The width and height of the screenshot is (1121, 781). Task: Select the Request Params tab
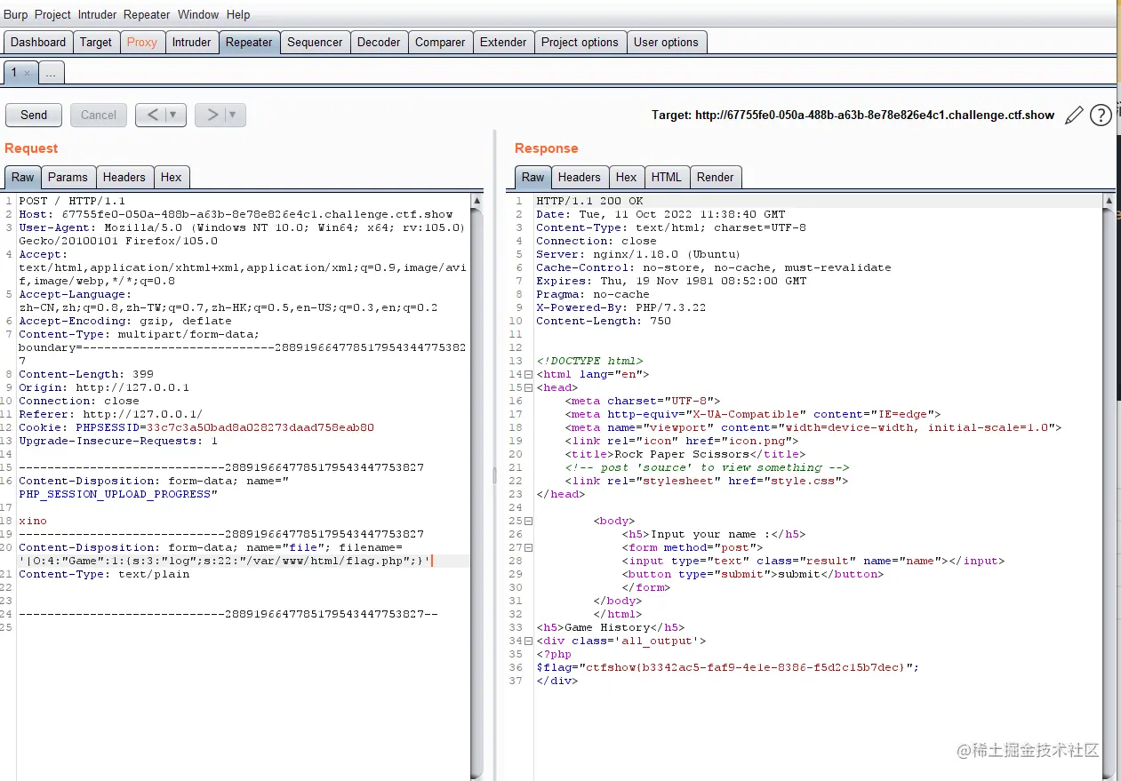coord(68,178)
